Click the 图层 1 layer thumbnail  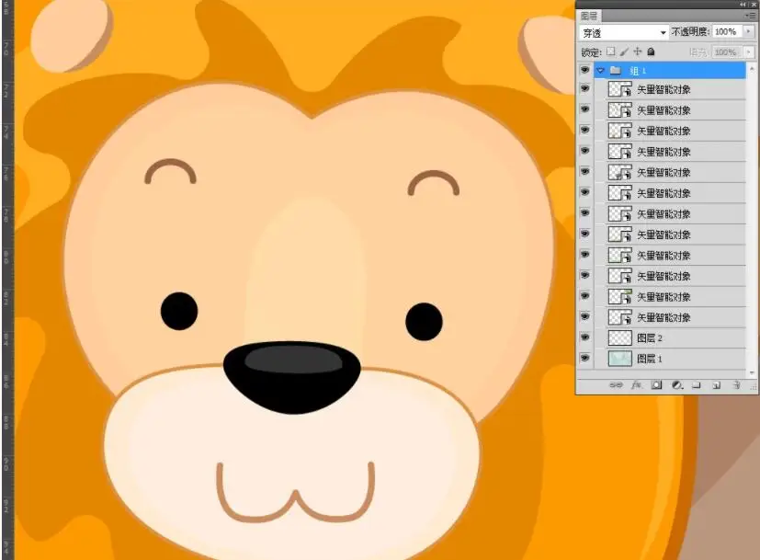click(x=620, y=359)
